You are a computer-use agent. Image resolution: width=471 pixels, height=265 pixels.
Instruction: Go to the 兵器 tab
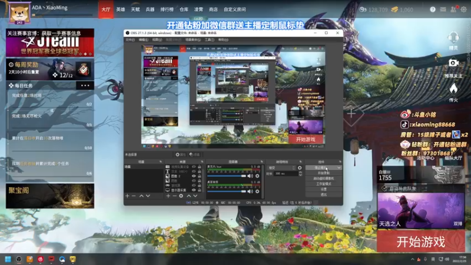coord(150,9)
